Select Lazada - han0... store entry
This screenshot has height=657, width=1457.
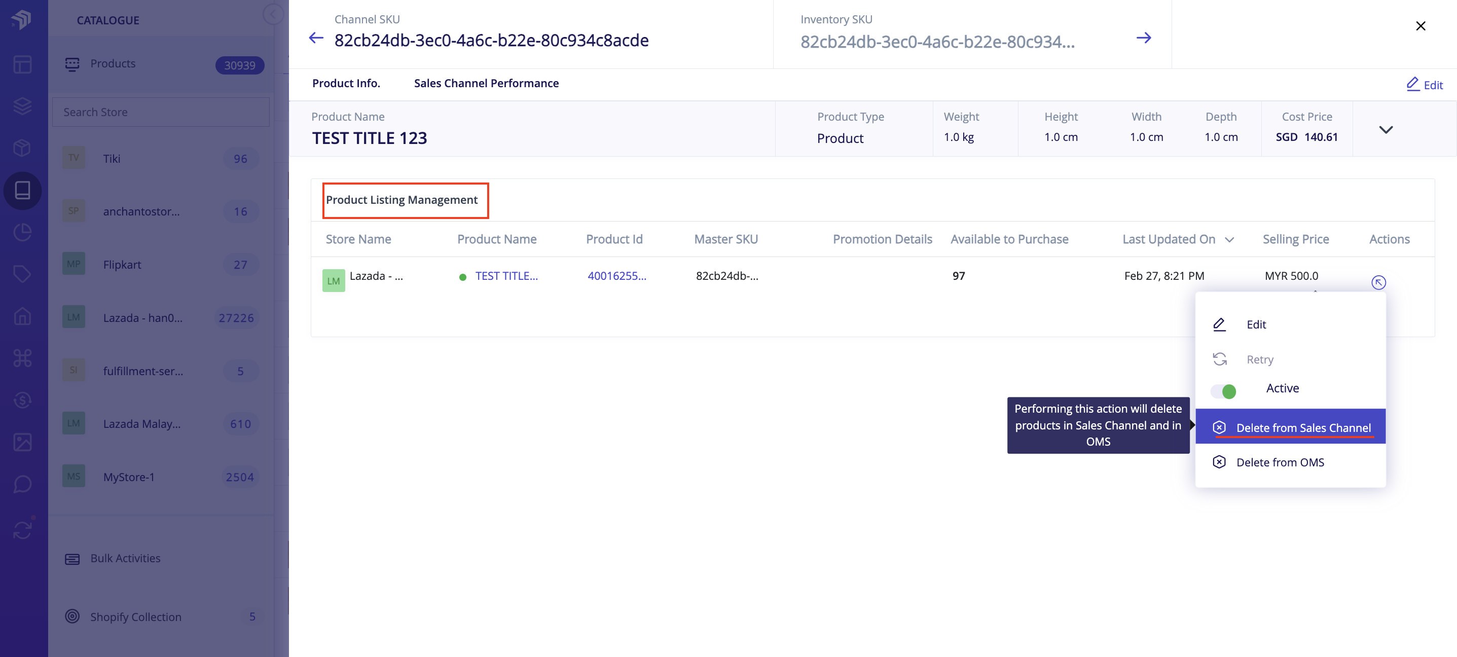tap(161, 317)
